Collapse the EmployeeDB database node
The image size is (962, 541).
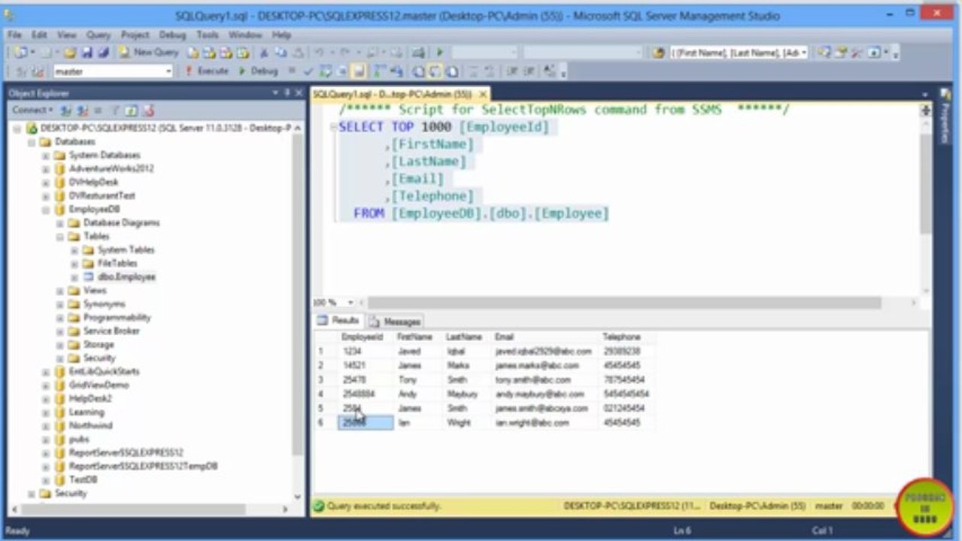46,209
